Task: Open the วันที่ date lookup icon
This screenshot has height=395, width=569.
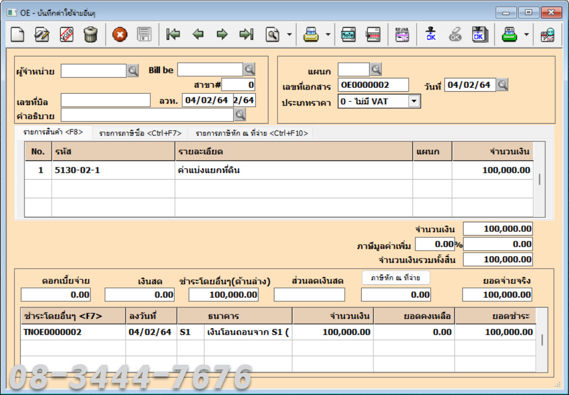Action: point(502,85)
